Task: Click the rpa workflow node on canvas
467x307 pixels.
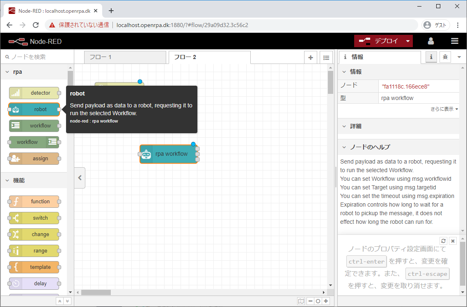Action: click(169, 154)
